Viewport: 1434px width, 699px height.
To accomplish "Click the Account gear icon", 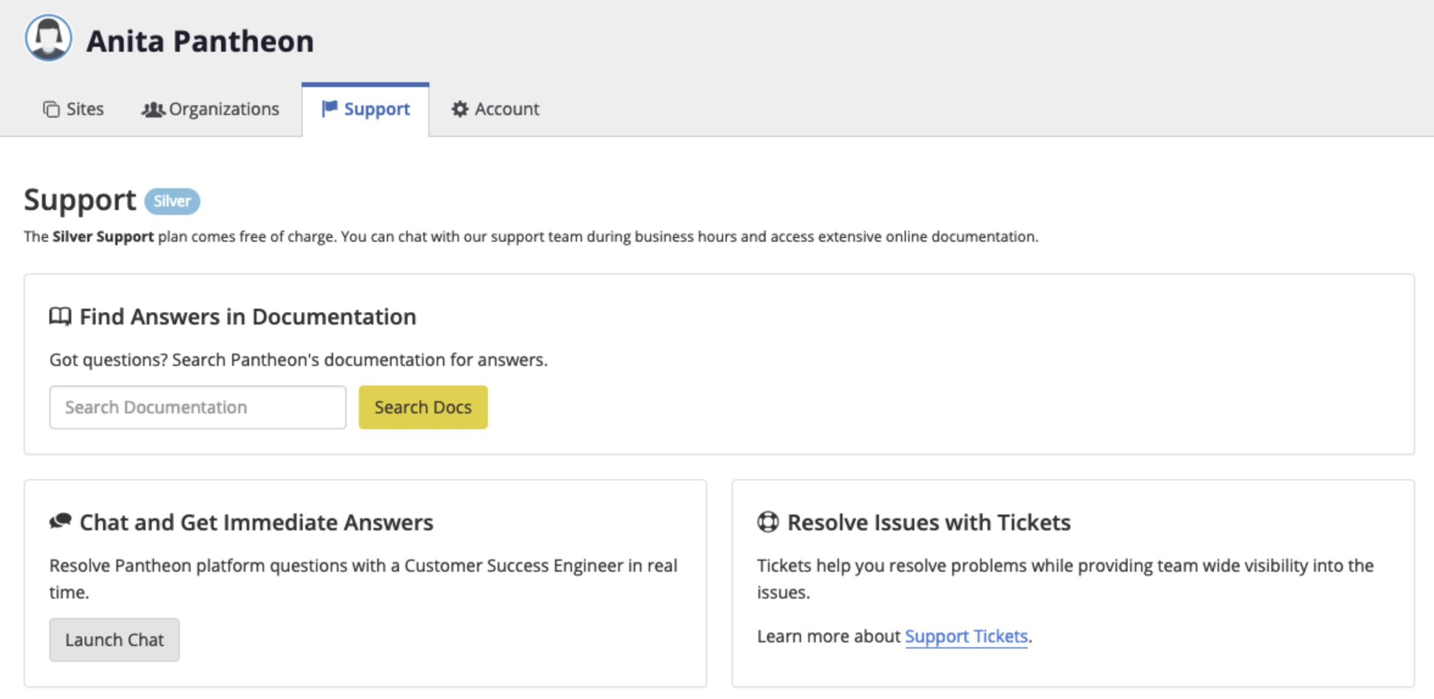I will (x=461, y=109).
